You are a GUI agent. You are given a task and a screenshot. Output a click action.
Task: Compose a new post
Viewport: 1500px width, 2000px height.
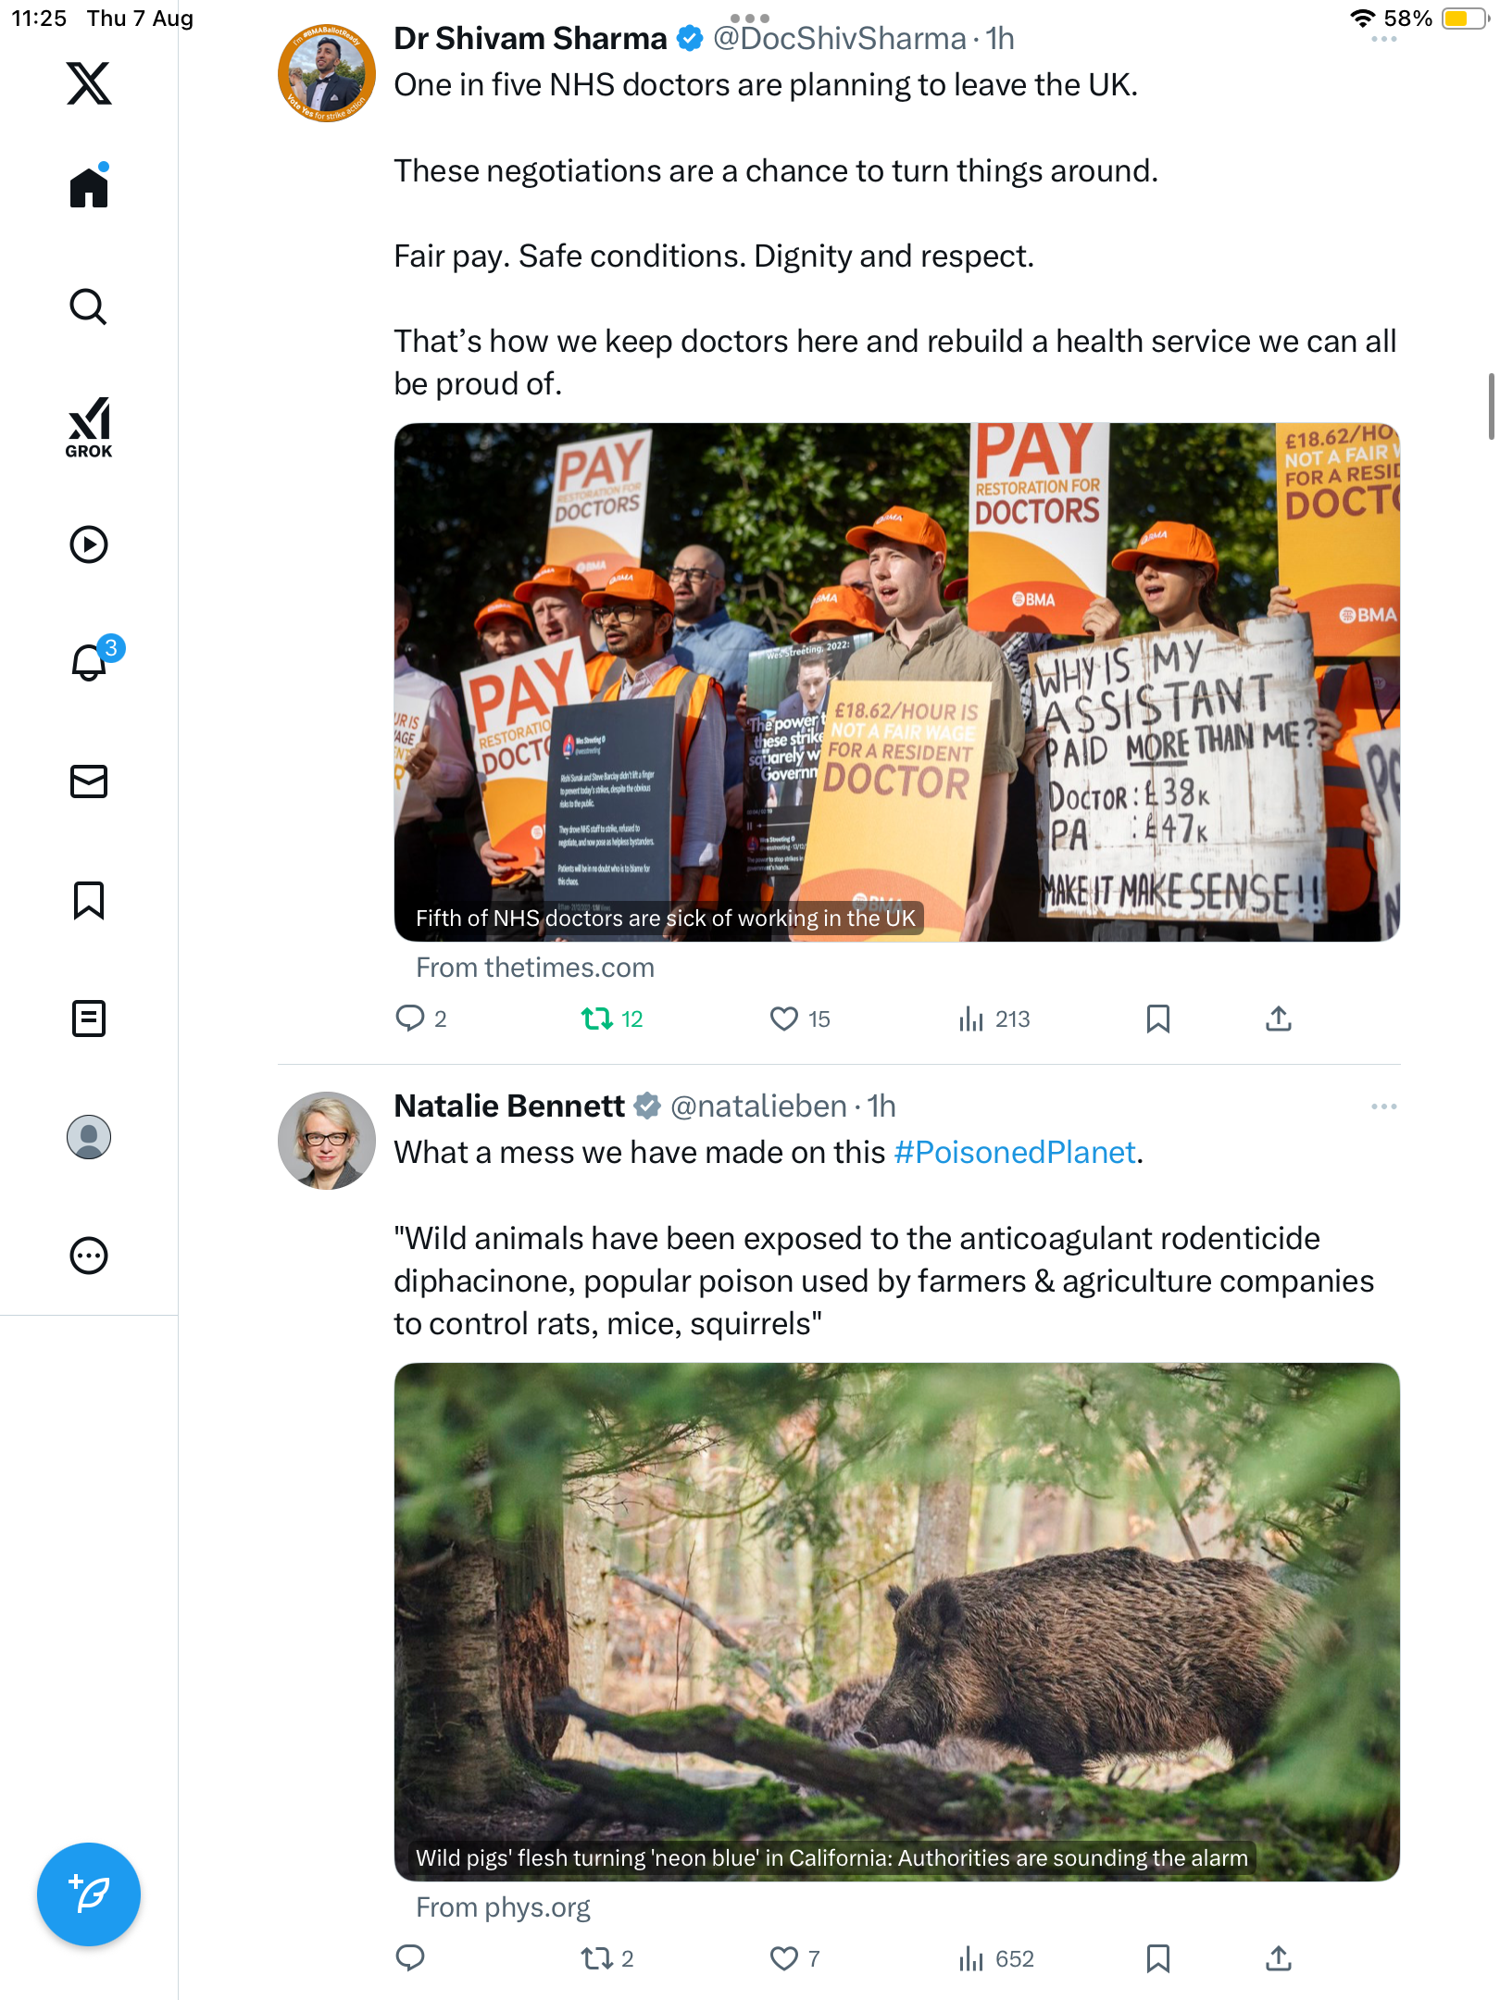pos(89,1894)
